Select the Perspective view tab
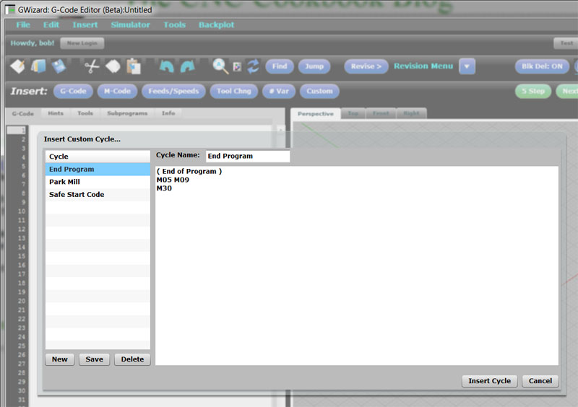This screenshot has height=407, width=578. (x=316, y=113)
